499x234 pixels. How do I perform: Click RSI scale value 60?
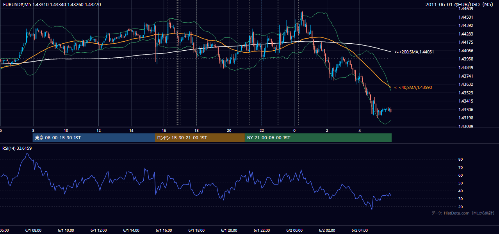(461, 175)
